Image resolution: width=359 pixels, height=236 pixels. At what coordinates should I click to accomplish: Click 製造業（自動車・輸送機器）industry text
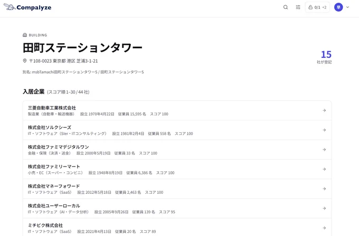tap(52, 114)
